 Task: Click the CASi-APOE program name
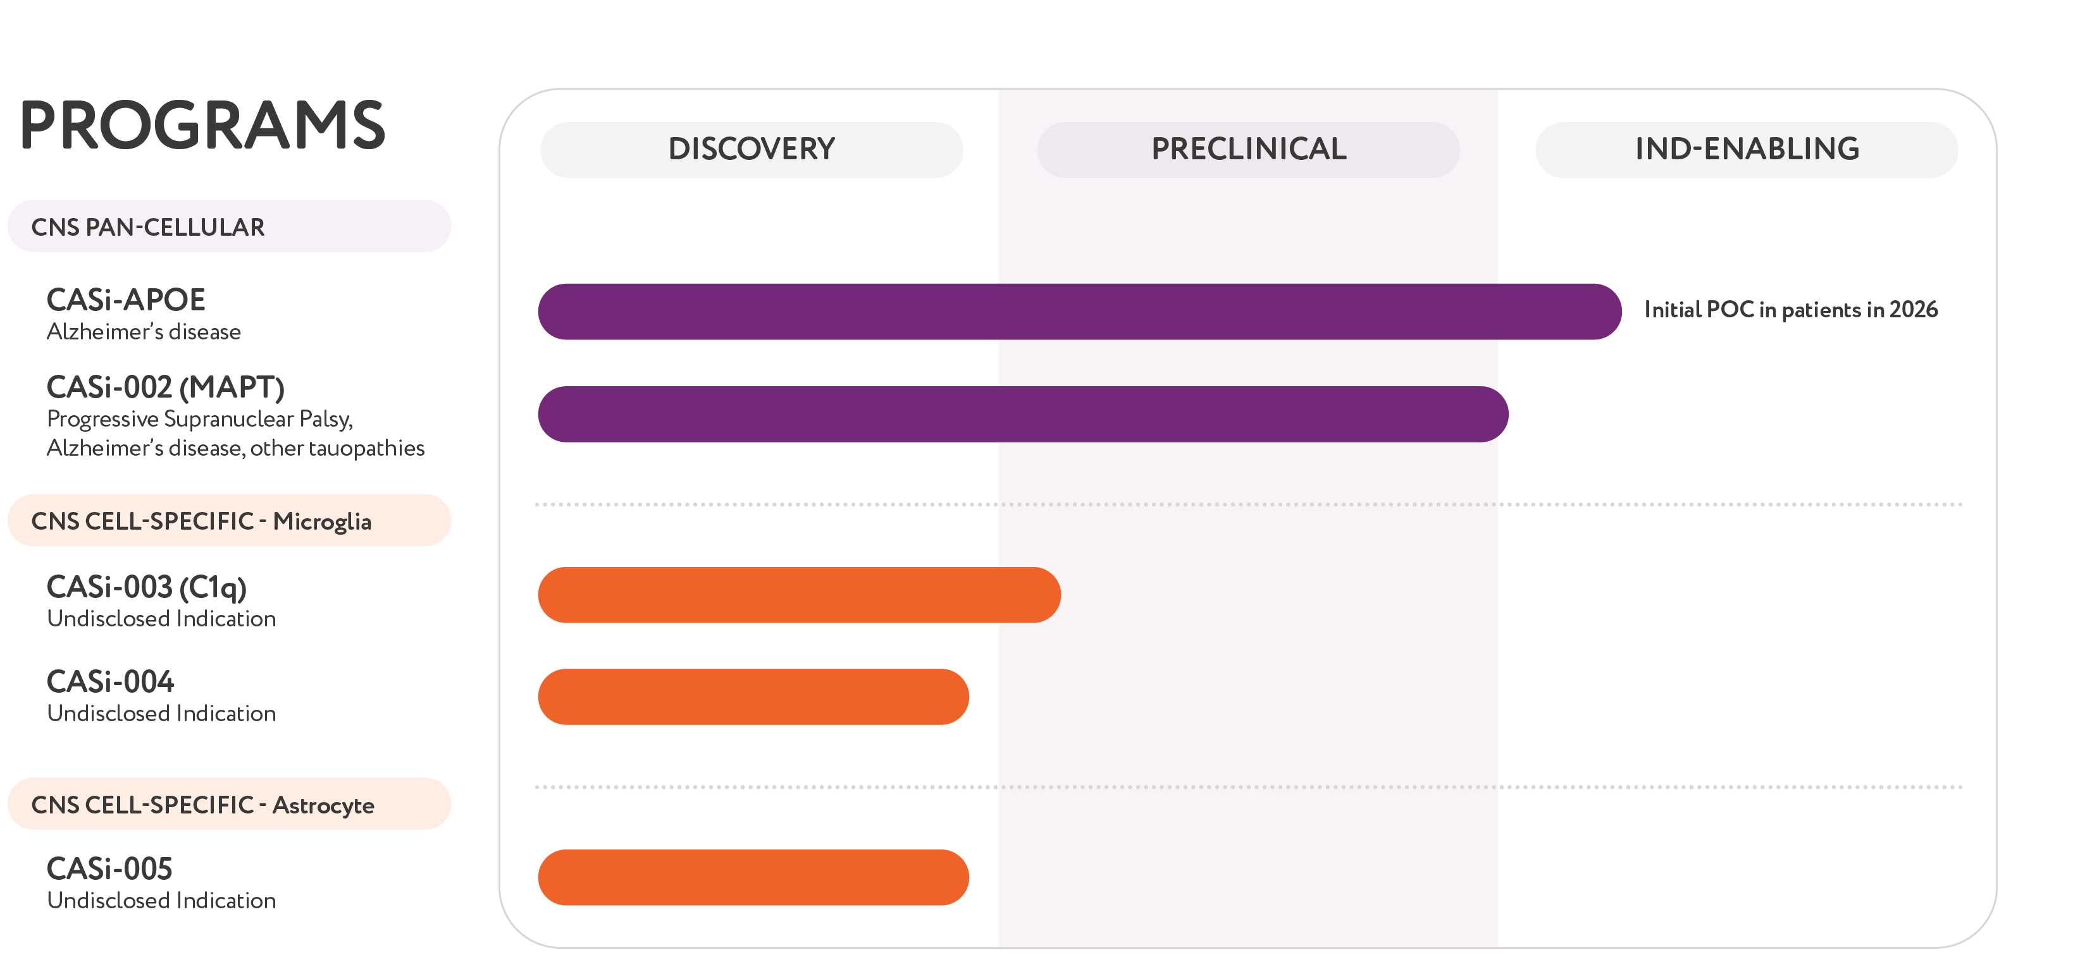coord(126,300)
